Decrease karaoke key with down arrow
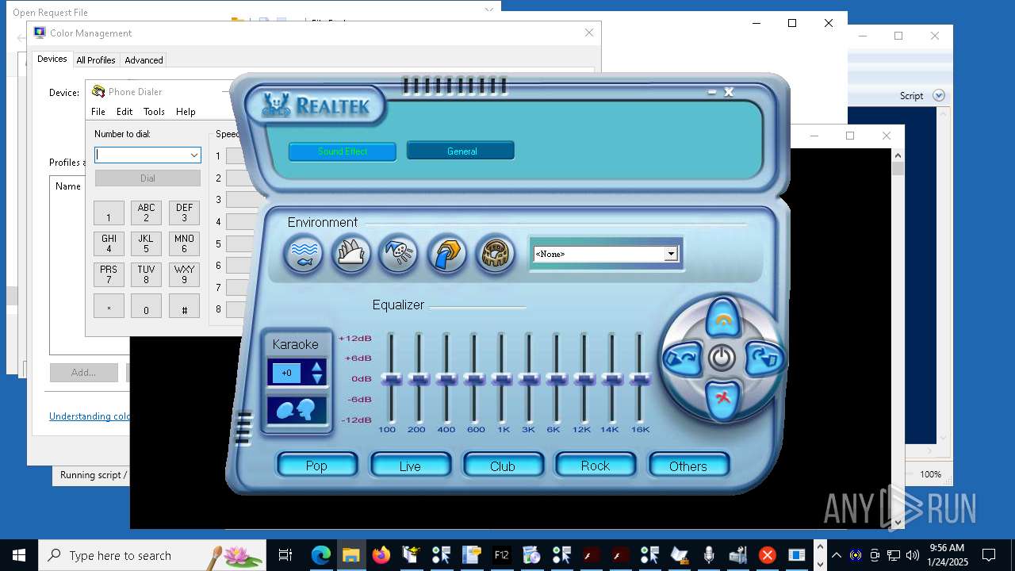Viewport: 1015px width, 571px height. (x=317, y=378)
